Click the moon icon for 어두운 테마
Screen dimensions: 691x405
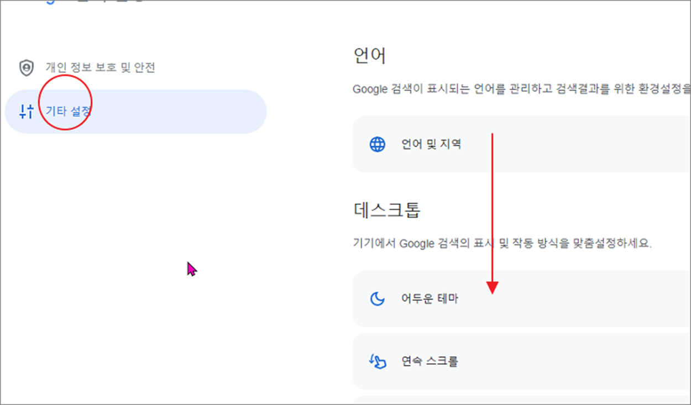pos(377,299)
